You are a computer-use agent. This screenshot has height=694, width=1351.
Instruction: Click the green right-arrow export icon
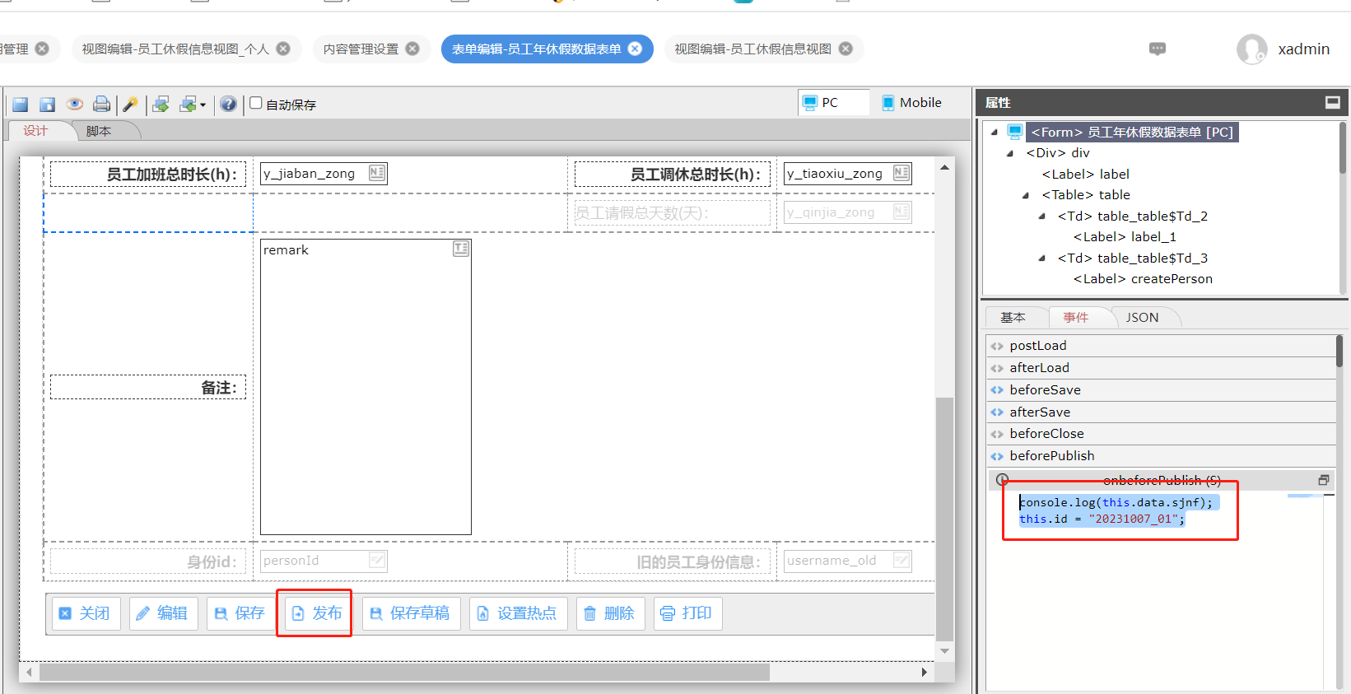point(161,104)
